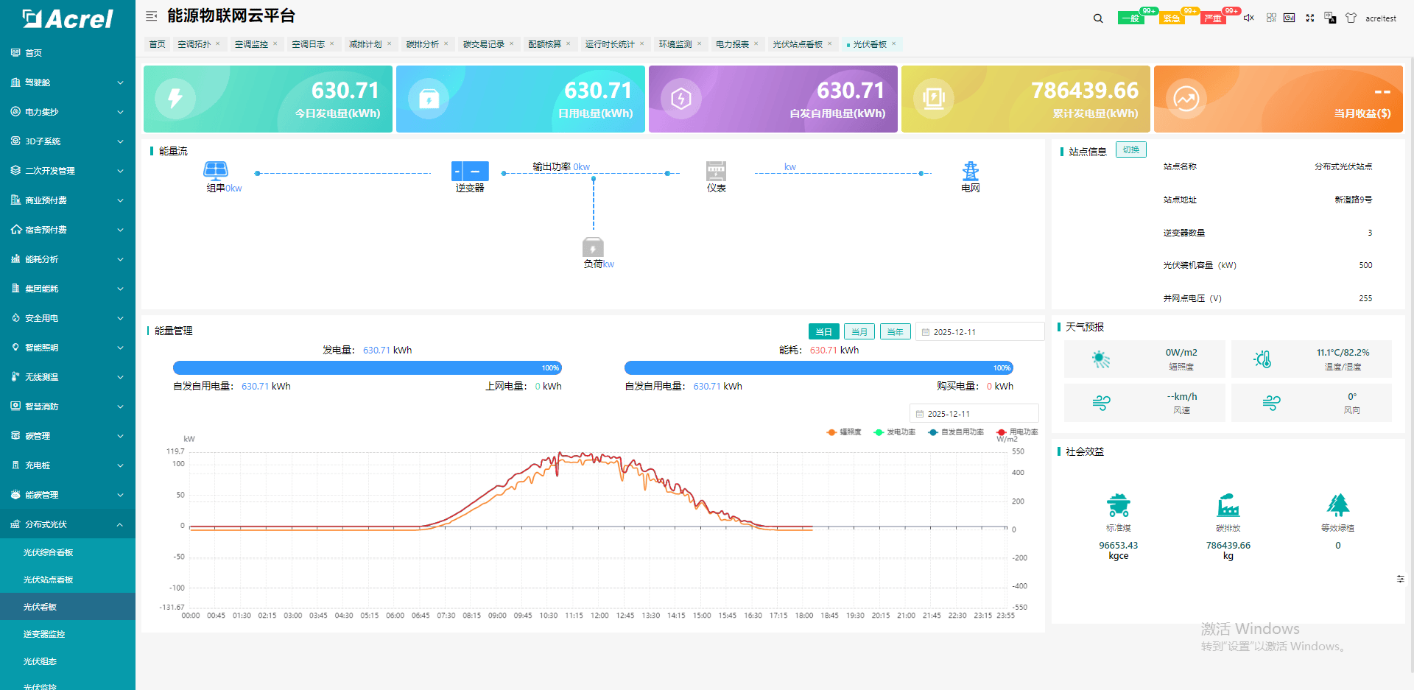This screenshot has width=1414, height=690.
Task: Expand the 电力集抄 sidebar menu
Action: (68, 112)
